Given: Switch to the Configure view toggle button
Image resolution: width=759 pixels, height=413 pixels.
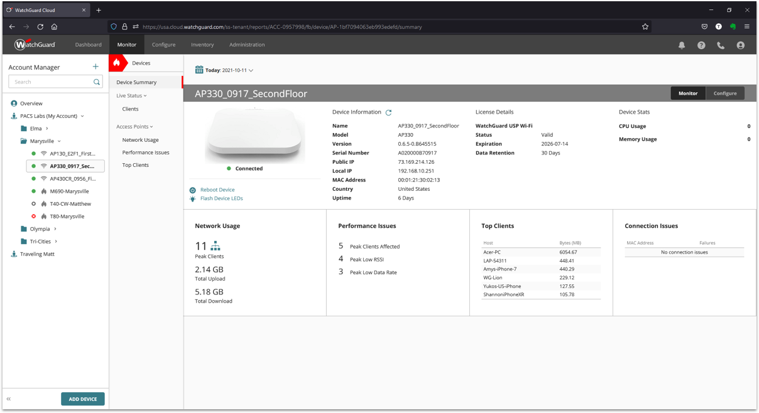Looking at the screenshot, I should (725, 94).
